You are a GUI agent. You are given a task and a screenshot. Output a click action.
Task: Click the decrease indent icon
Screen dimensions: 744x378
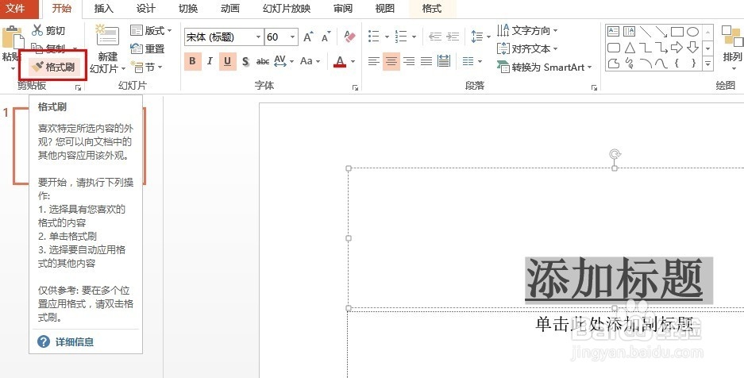pyautogui.click(x=434, y=37)
